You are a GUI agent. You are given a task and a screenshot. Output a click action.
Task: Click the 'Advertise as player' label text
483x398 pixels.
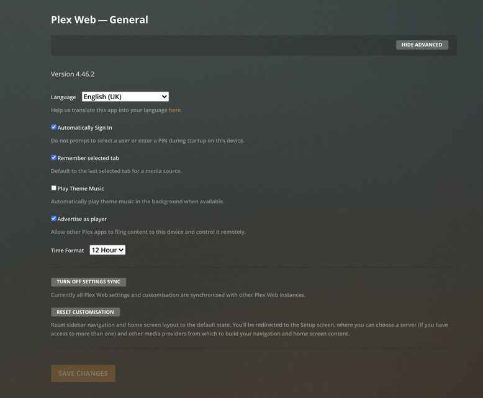click(82, 219)
